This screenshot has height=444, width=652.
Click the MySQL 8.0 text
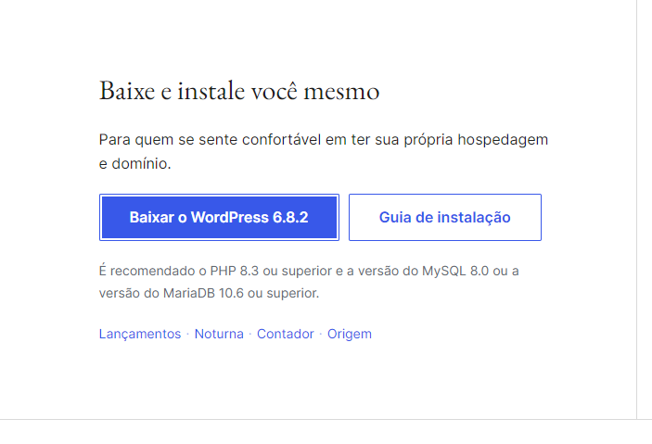pyautogui.click(x=455, y=271)
